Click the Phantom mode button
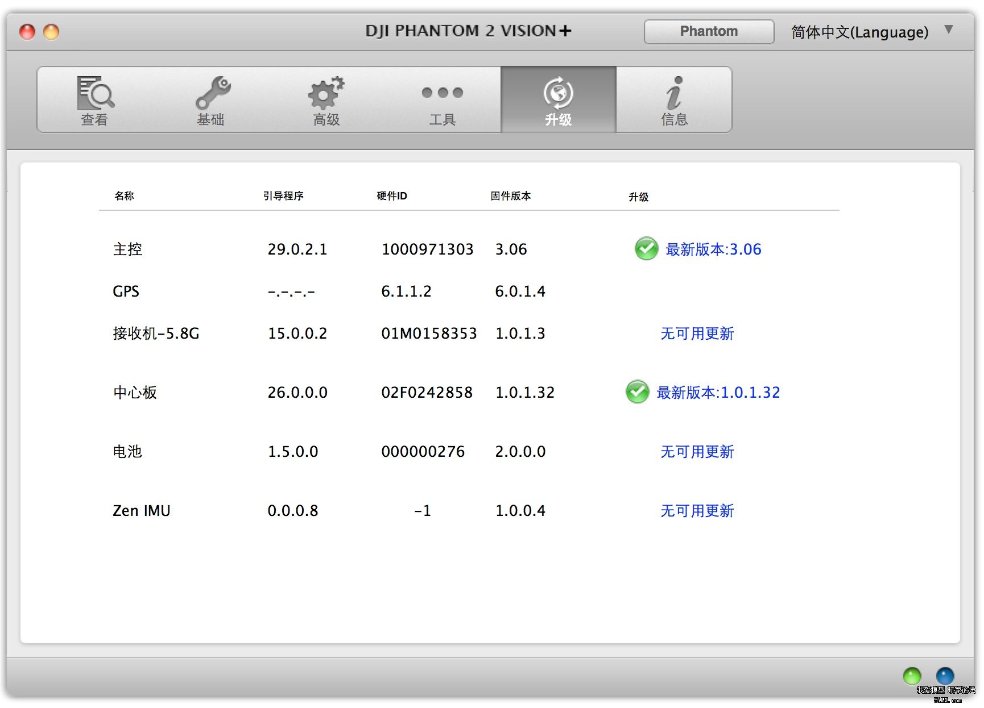 [x=709, y=31]
